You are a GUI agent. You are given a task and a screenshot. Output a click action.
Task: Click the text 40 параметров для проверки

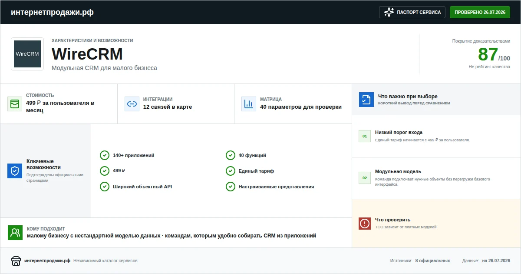click(x=301, y=107)
